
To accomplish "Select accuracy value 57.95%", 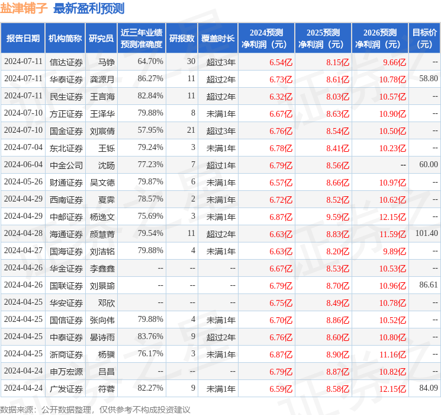I will click(x=150, y=130).
